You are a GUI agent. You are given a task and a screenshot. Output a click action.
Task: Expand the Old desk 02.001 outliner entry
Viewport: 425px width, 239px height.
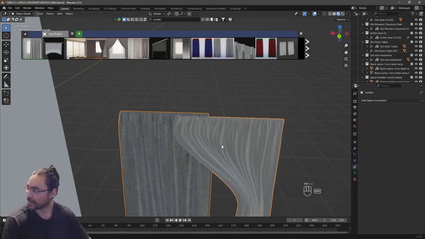(x=367, y=20)
